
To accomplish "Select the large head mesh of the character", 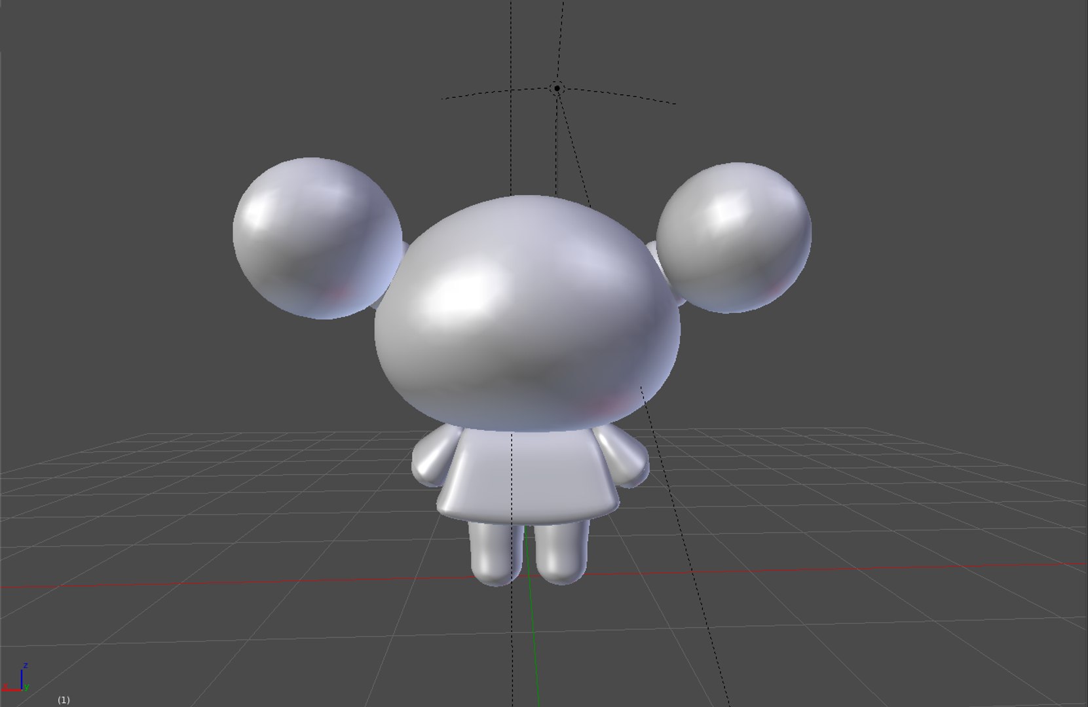I will tap(527, 313).
